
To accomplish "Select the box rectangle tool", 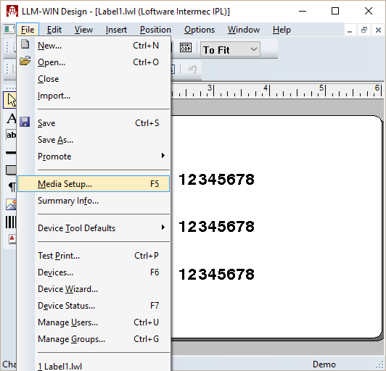I will click(x=11, y=170).
